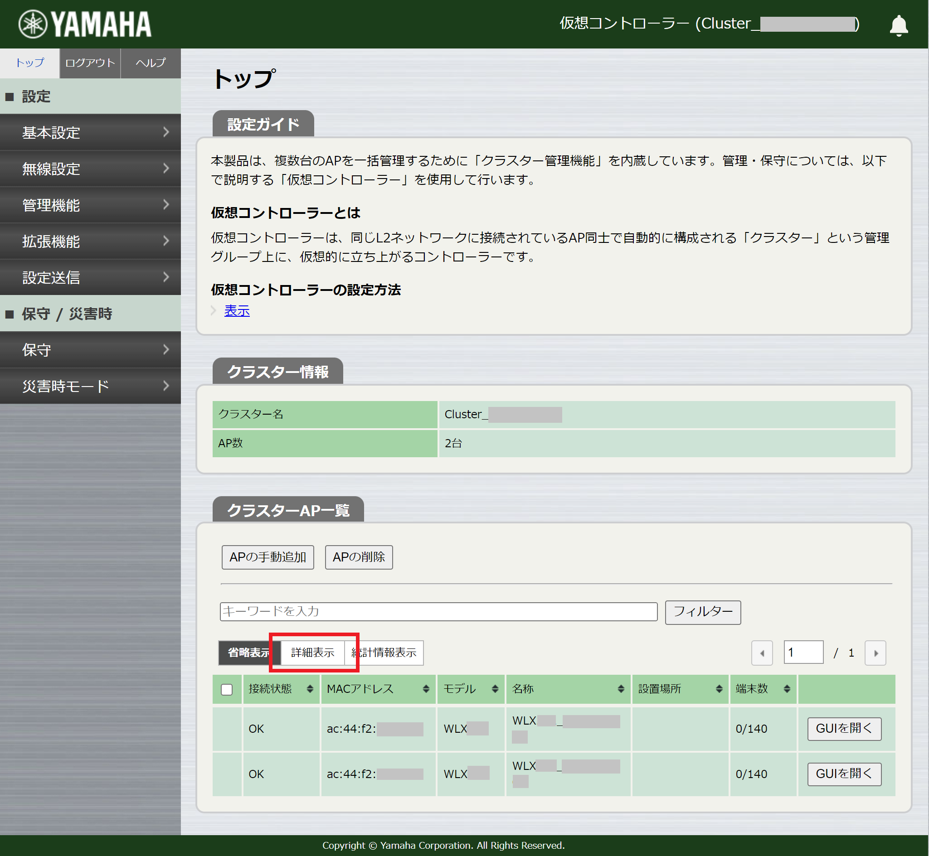929x856 pixels.
Task: Open GUI for first AP row
Action: point(844,729)
